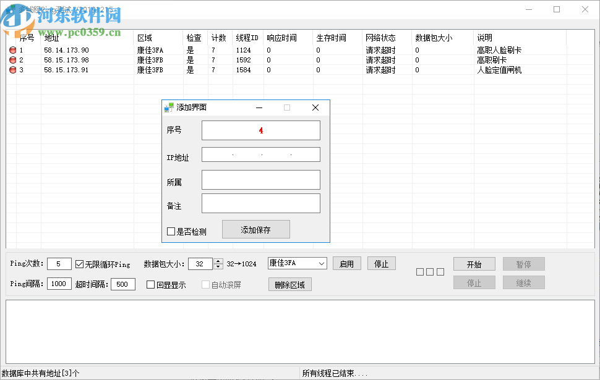Click the IP地址 input field in the dialog

click(x=260, y=154)
